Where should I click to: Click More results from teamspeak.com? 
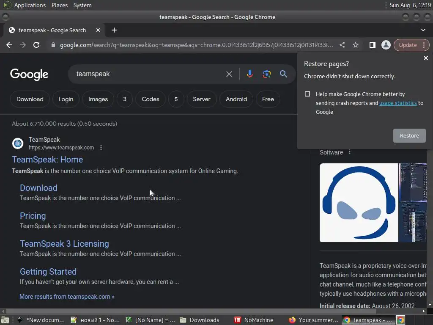pyautogui.click(x=67, y=297)
